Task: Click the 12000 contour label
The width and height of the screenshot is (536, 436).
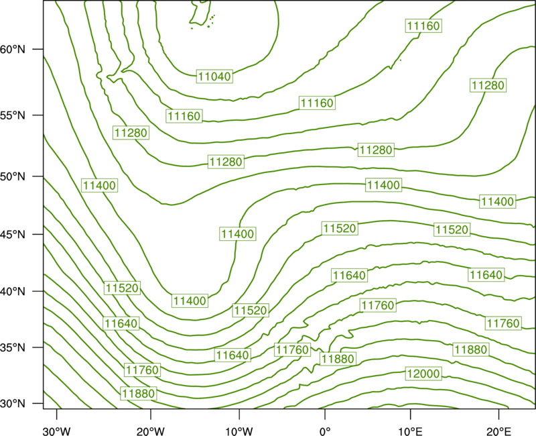Action: coord(423,374)
